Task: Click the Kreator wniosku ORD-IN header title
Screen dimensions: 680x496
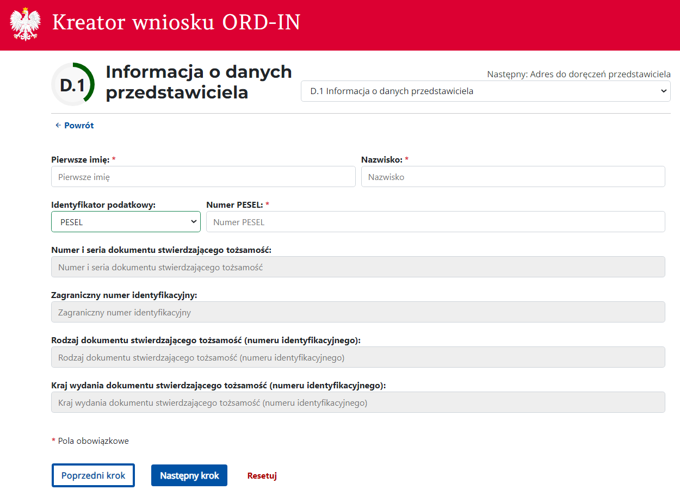Action: click(x=176, y=23)
